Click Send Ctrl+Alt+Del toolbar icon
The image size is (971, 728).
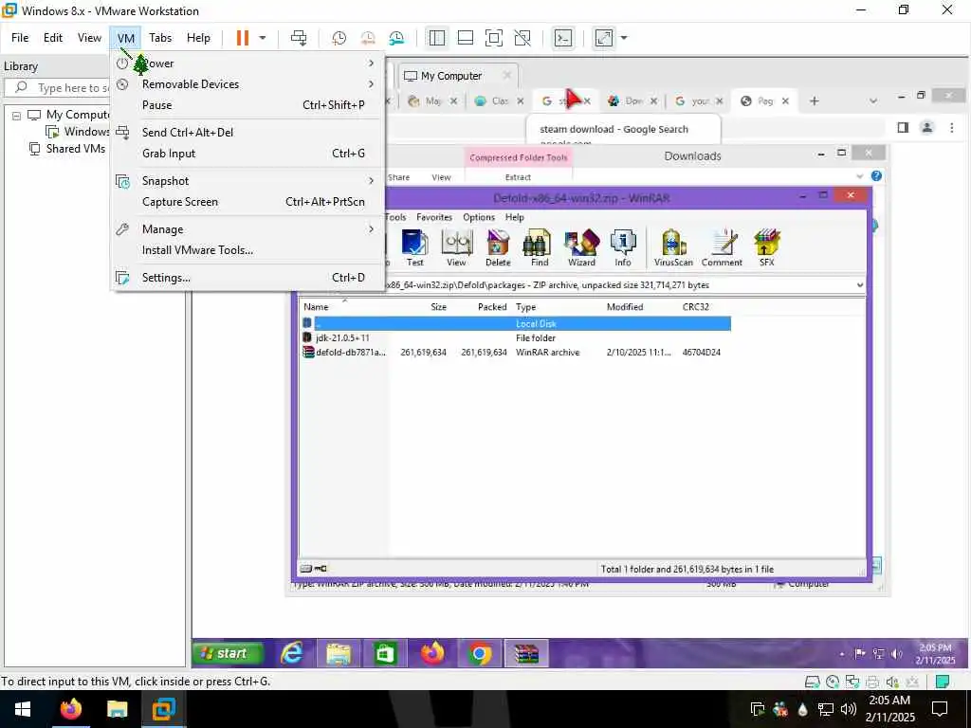pyautogui.click(x=299, y=38)
